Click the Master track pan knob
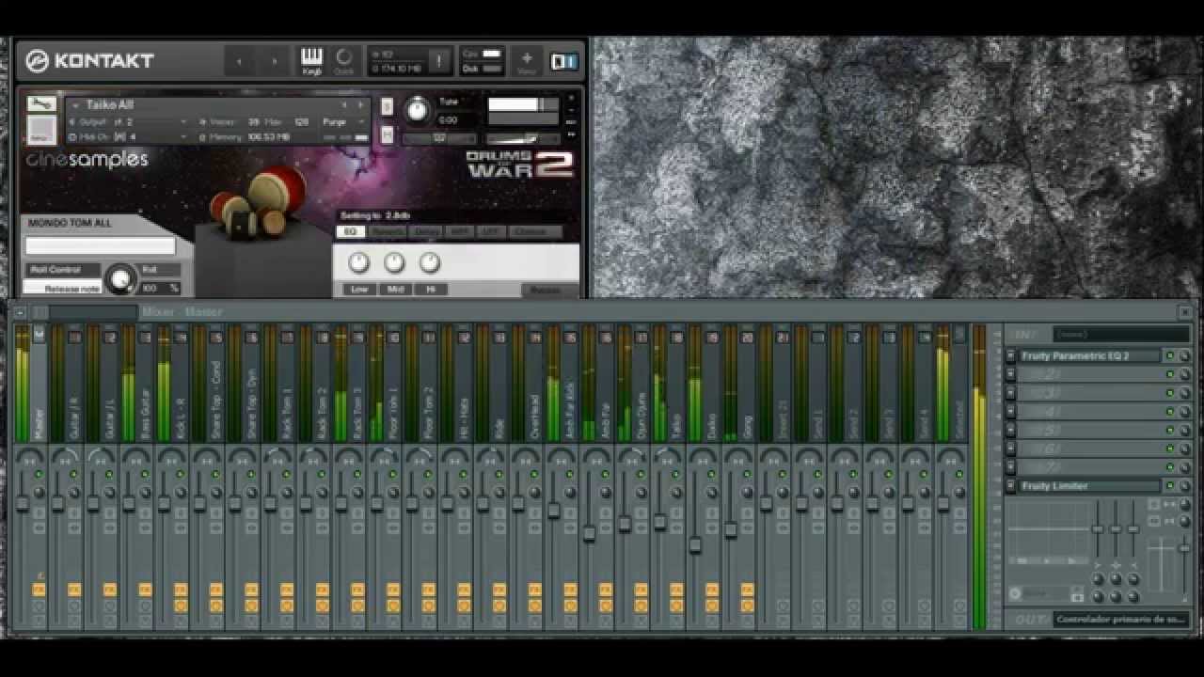This screenshot has height=677, width=1204. (28, 456)
